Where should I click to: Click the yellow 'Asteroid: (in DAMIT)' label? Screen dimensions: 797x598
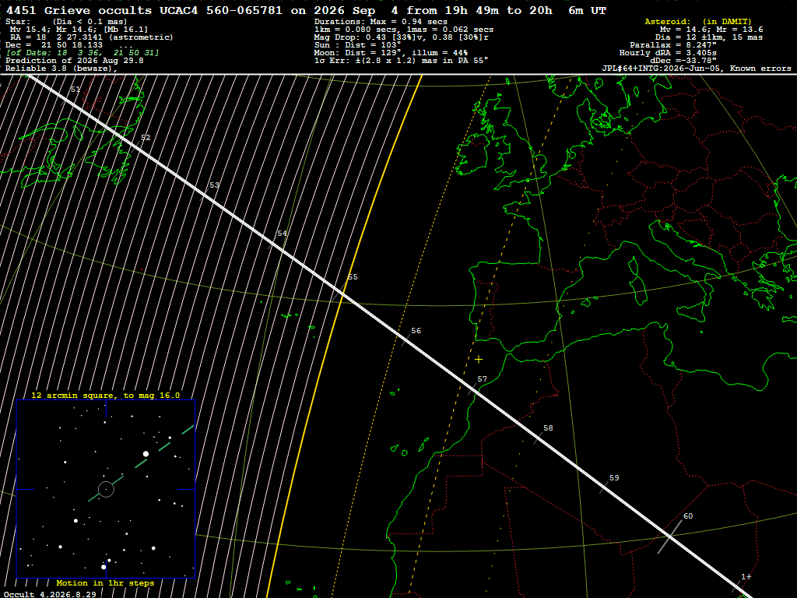(x=698, y=21)
